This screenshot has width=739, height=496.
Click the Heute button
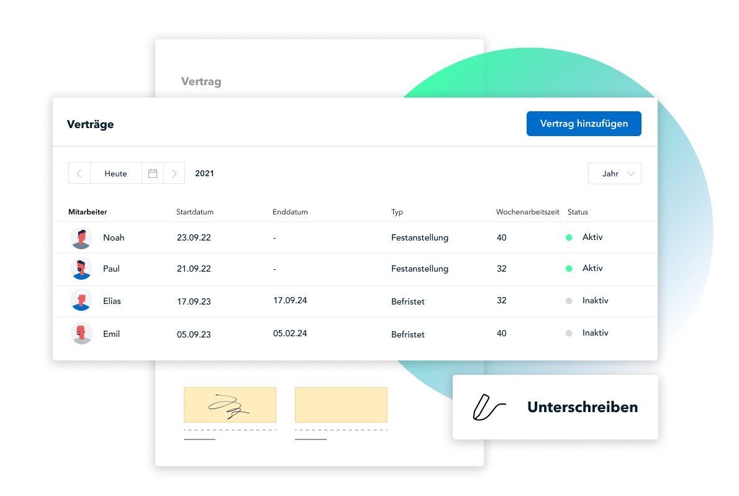tap(116, 173)
